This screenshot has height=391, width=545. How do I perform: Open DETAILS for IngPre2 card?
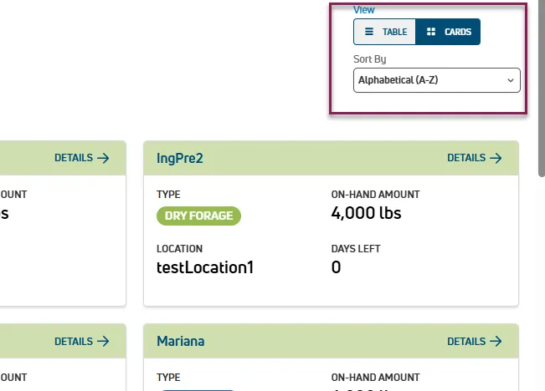tap(475, 158)
